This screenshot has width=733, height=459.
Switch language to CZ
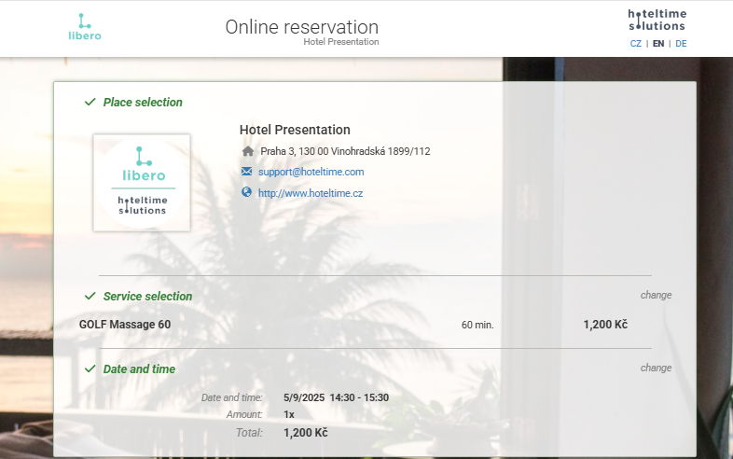coord(636,44)
